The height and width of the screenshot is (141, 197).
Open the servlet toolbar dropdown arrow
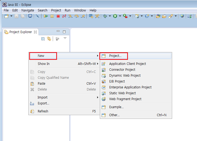click(x=152, y=16)
